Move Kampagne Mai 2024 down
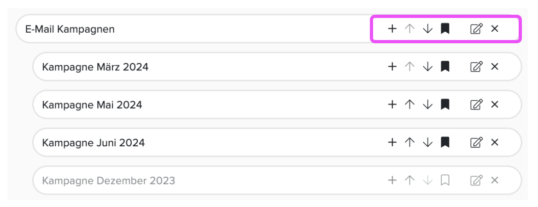Image resolution: width=538 pixels, height=207 pixels. 427,104
